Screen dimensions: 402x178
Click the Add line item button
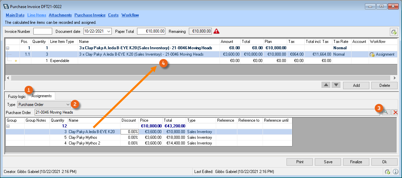(x=356, y=85)
